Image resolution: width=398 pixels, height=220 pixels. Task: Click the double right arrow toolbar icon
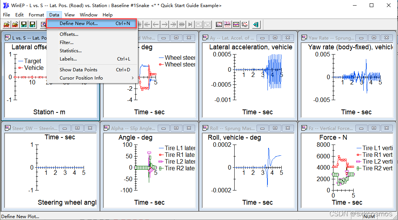tap(173, 25)
